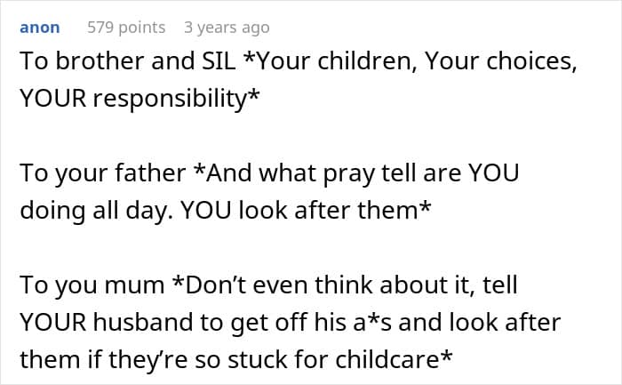Click the phrase "pray tell" in the comment
The height and width of the screenshot is (385, 622).
(374, 173)
